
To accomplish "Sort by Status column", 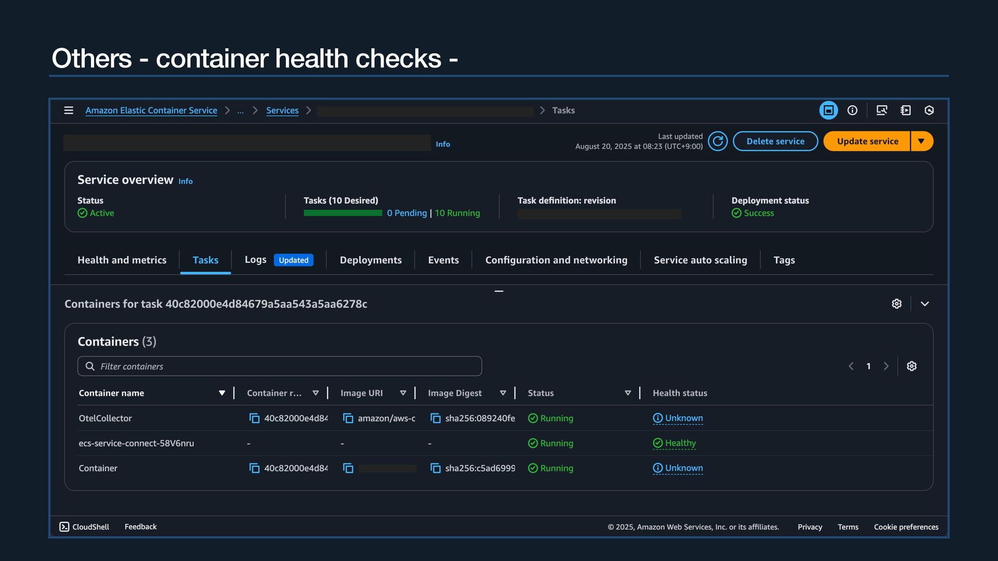I will 628,393.
